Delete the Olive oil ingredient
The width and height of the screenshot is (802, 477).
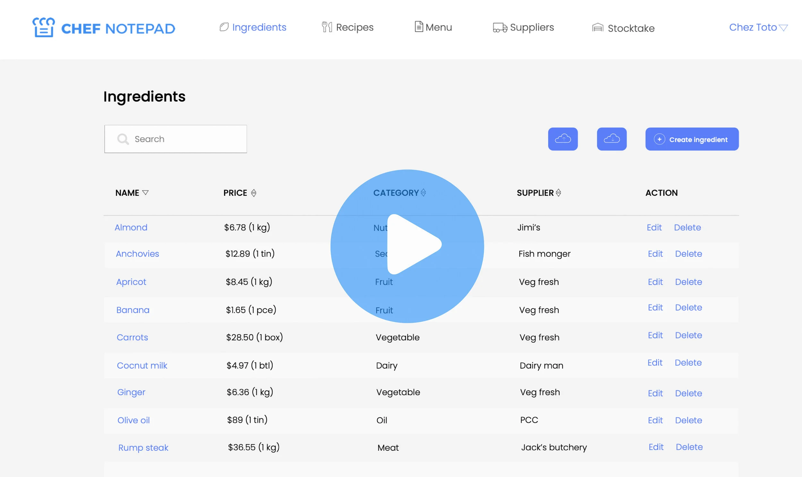688,420
